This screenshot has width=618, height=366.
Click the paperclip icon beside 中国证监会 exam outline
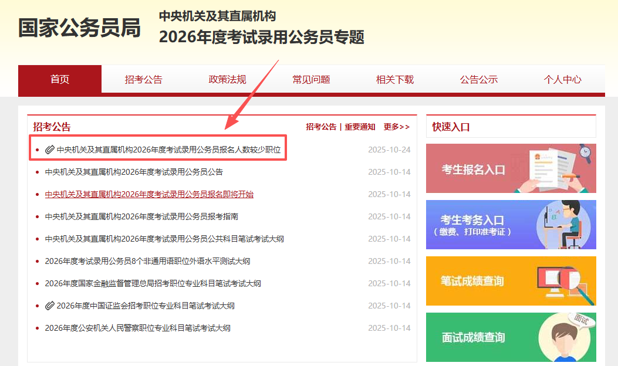pos(50,306)
